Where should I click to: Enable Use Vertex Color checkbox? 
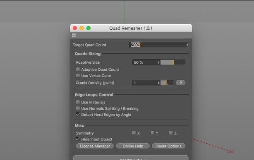pos(78,76)
